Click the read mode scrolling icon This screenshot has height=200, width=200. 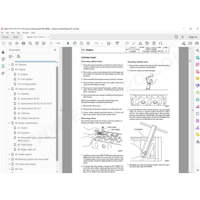pos(117,43)
